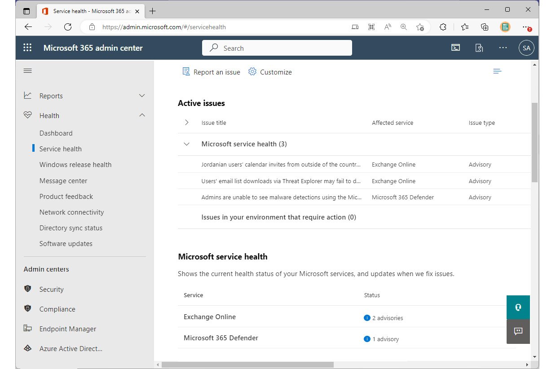
Task: Open the app launcher waffle icon
Action: (27, 48)
